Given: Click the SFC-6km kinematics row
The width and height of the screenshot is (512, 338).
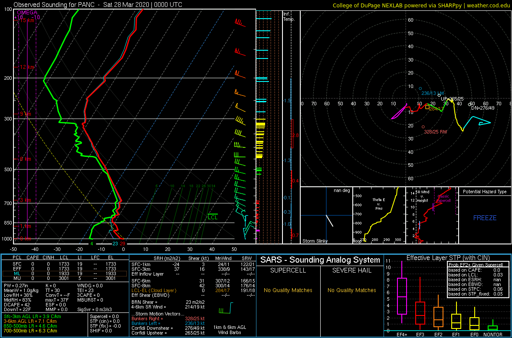Looking at the screenshot, I should 193,281.
